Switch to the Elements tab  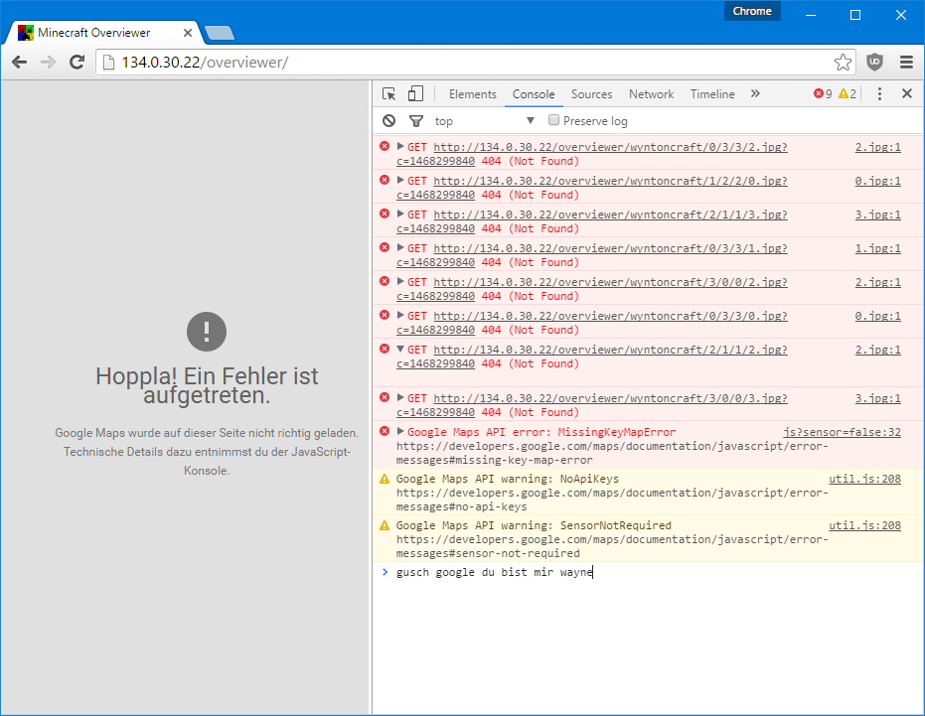pos(472,94)
